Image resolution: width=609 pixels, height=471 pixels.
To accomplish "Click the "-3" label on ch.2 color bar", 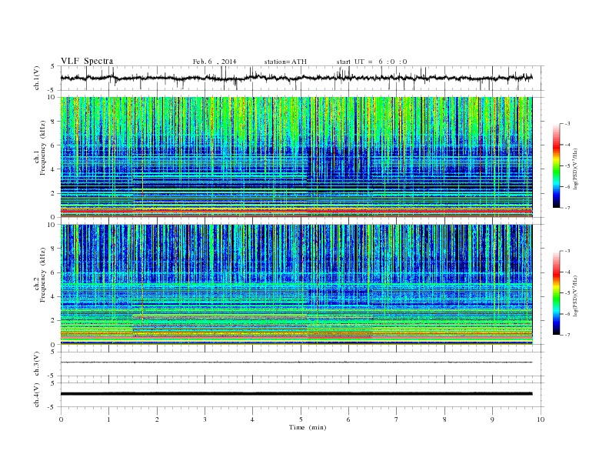I will coord(567,251).
